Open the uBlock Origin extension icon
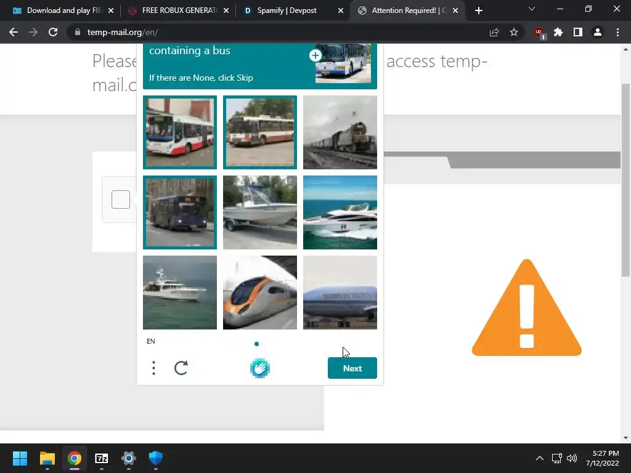The height and width of the screenshot is (473, 631). 539,33
